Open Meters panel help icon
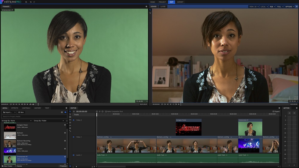 (x=297, y=108)
